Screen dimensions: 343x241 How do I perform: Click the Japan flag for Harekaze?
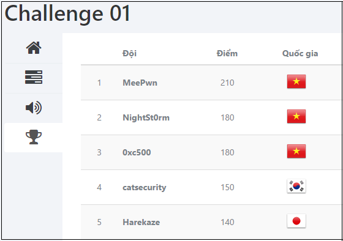296,221
